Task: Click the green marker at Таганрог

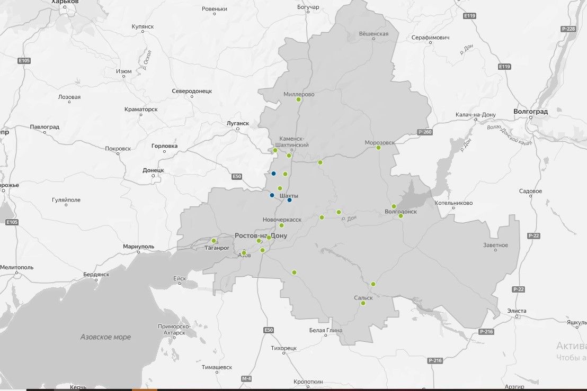Action: pos(214,241)
